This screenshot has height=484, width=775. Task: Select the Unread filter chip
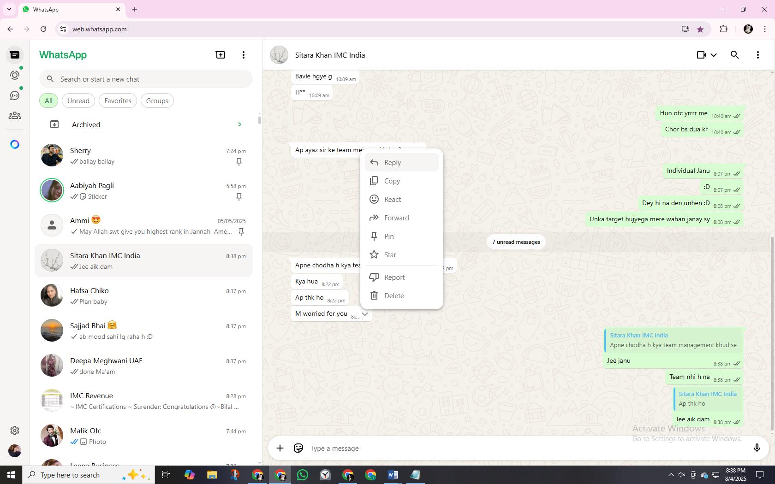point(78,101)
